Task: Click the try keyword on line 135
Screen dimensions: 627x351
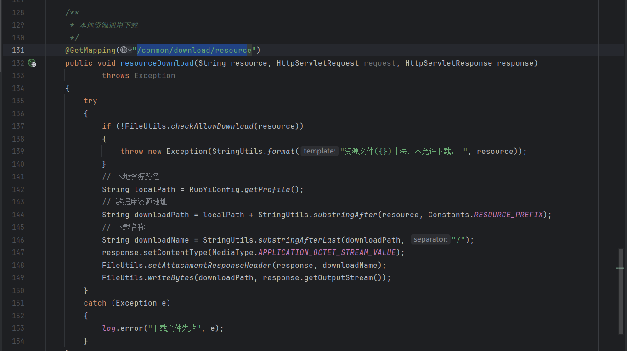Action: [90, 101]
